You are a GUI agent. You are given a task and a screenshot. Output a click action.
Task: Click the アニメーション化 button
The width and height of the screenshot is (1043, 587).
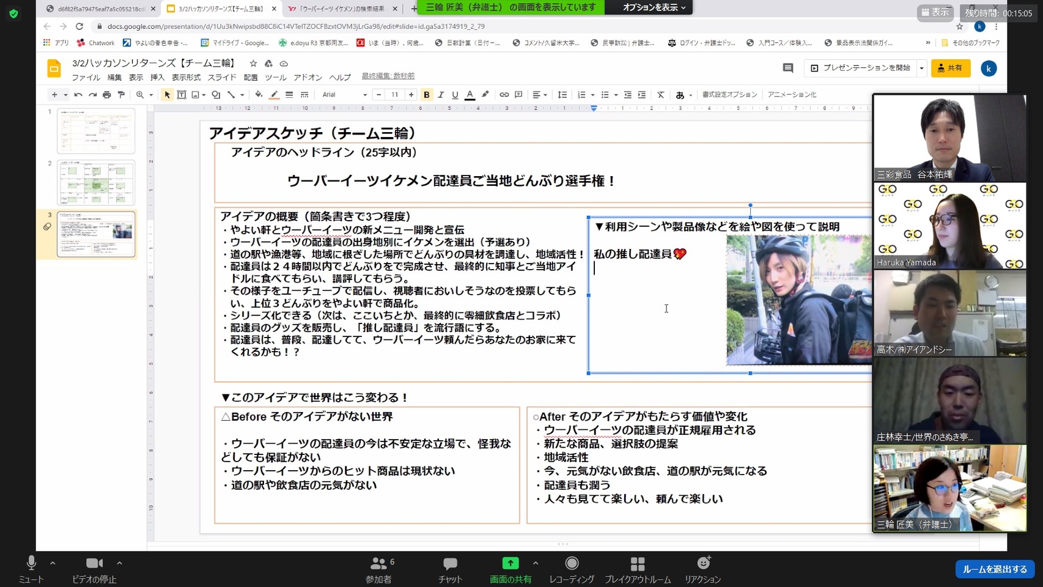pyautogui.click(x=792, y=95)
